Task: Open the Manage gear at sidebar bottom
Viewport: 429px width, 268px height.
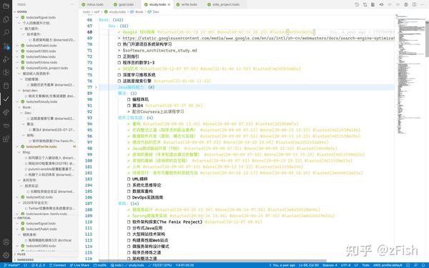Action: pyautogui.click(x=6, y=255)
